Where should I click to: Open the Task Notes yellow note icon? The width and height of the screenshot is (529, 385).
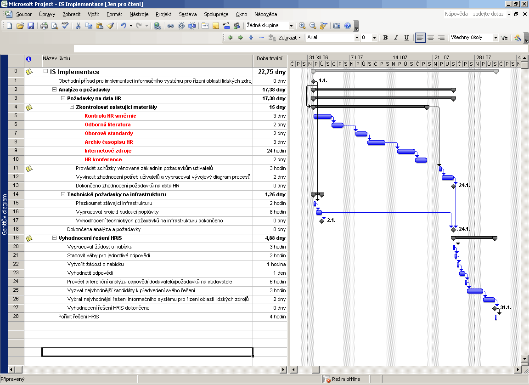[x=215, y=26]
